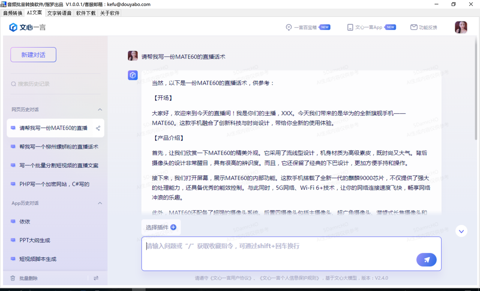Click search magnifier icon in history box

pos(13,84)
